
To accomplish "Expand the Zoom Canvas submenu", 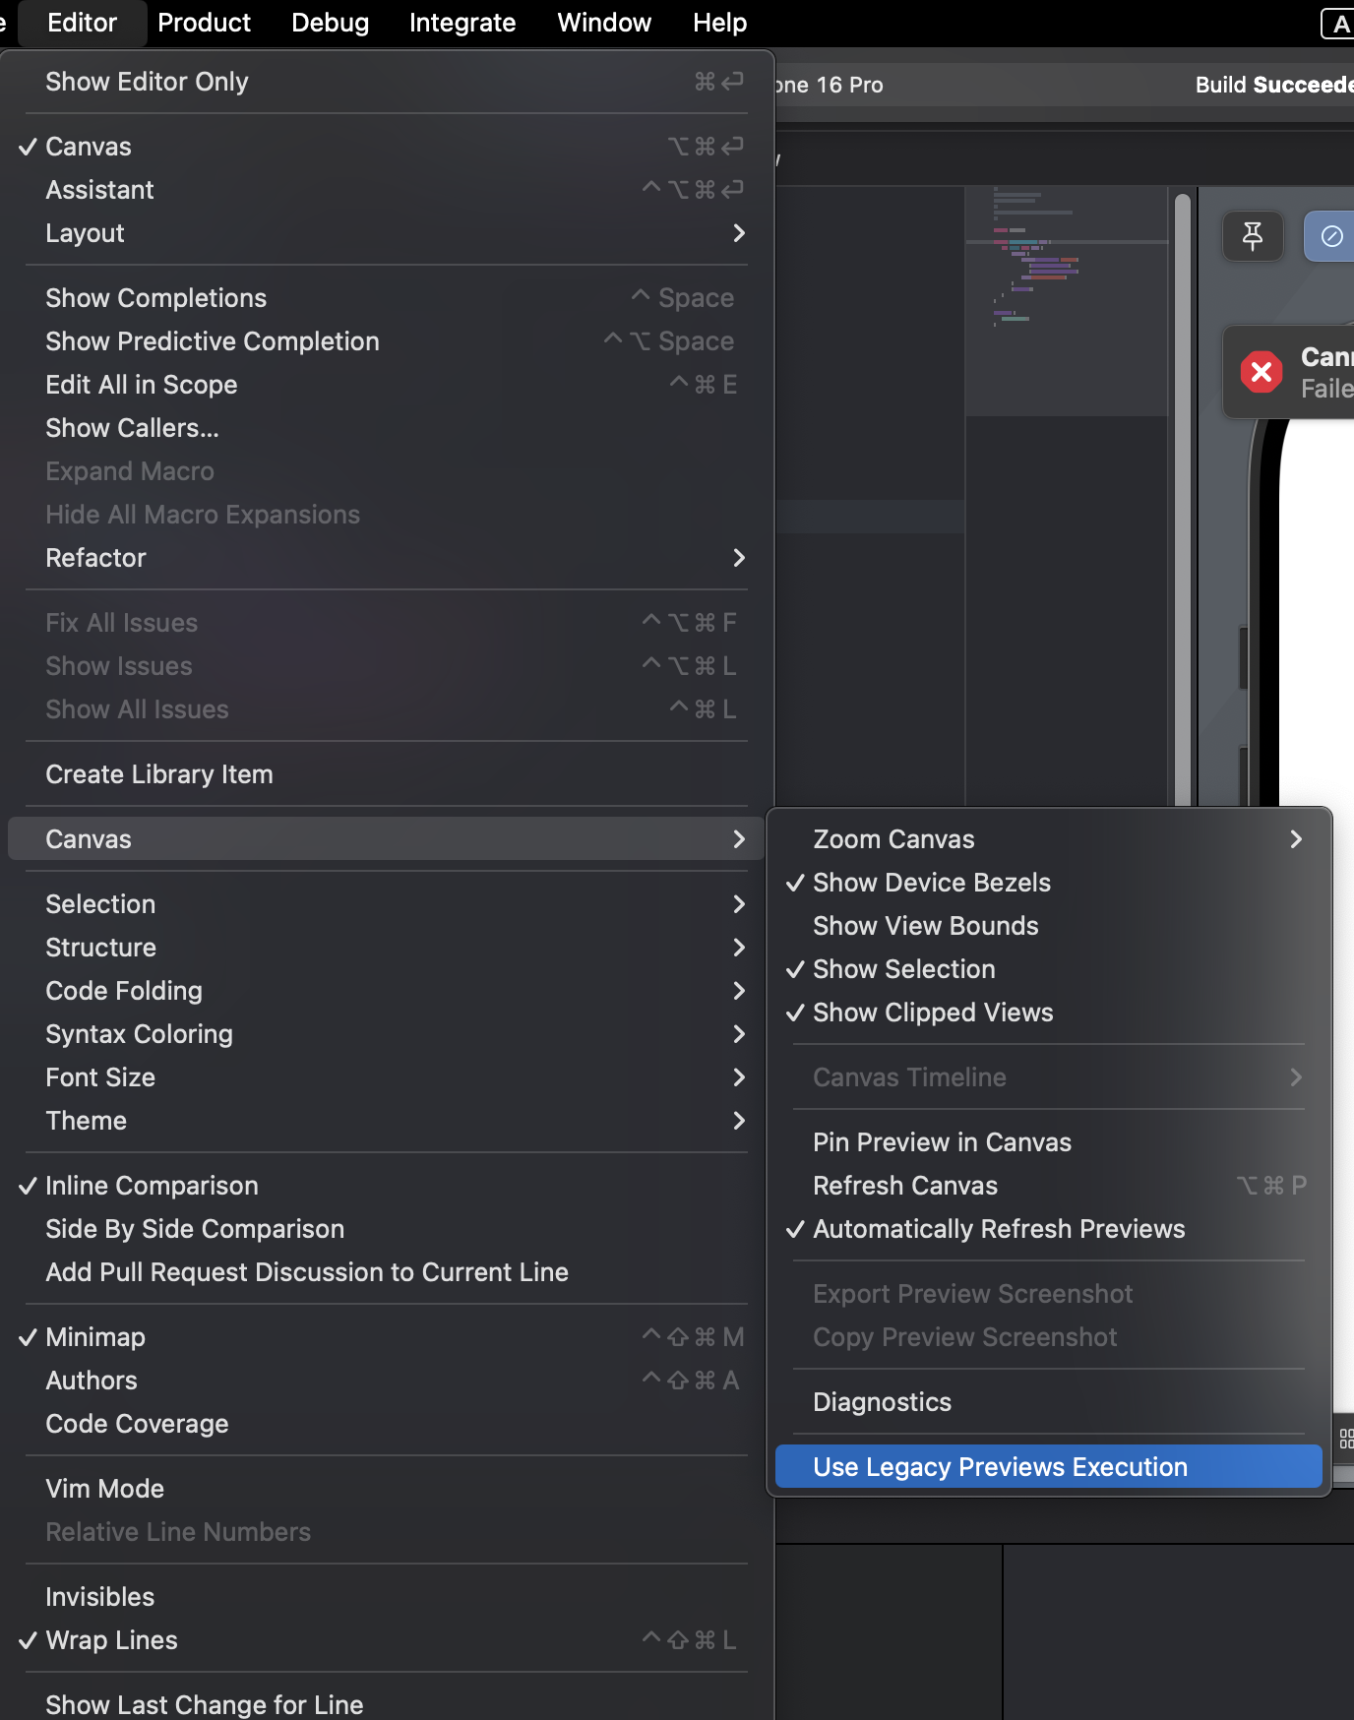I will (x=1049, y=839).
